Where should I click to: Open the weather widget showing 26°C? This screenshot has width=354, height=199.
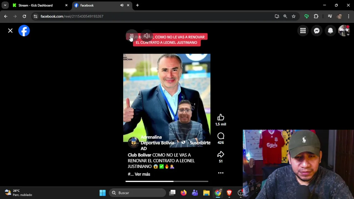click(x=18, y=193)
